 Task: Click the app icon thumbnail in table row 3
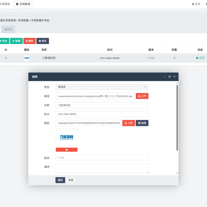pyautogui.click(x=27, y=58)
